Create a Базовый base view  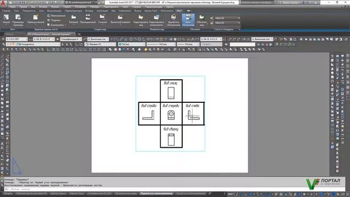(x=73, y=20)
